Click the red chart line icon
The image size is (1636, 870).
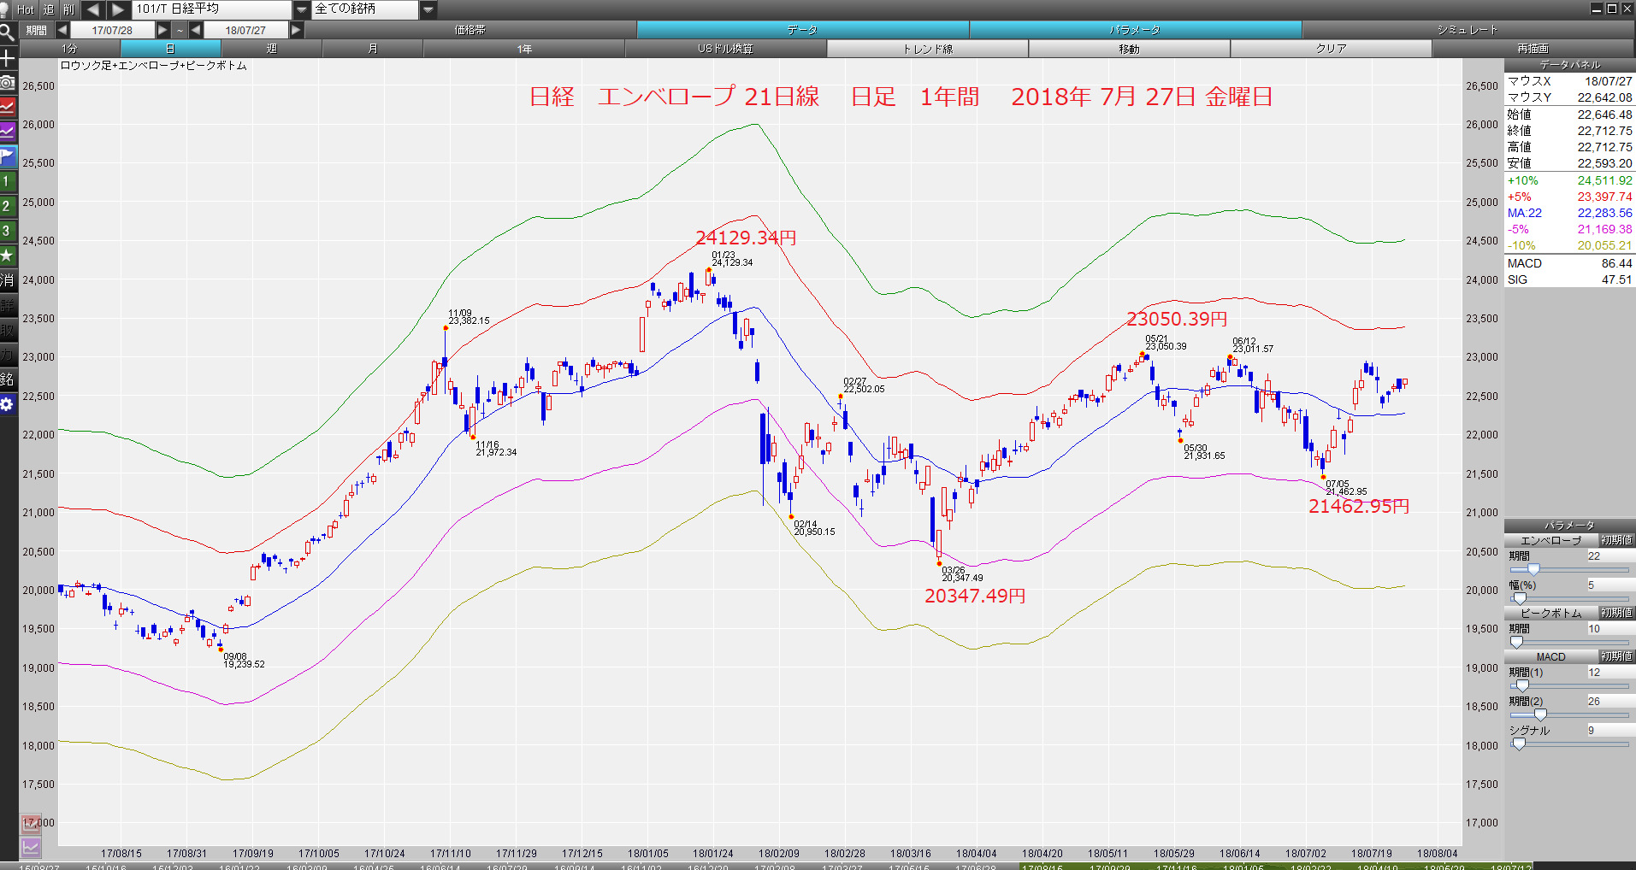coord(8,107)
